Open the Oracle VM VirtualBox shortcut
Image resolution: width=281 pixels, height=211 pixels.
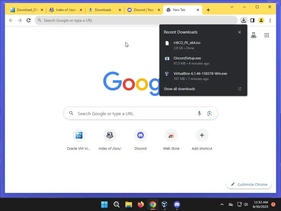pyautogui.click(x=79, y=140)
